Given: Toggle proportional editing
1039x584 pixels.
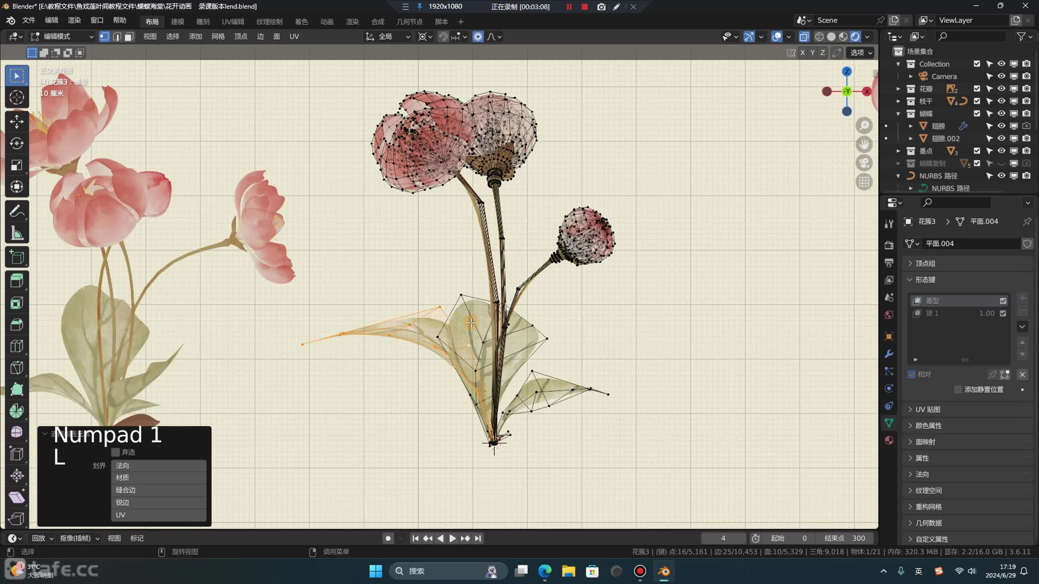Looking at the screenshot, I should [x=478, y=36].
